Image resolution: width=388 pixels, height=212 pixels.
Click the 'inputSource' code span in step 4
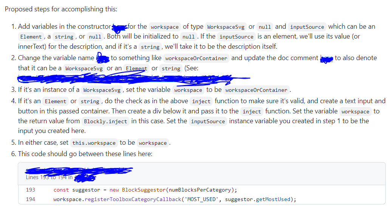[x=208, y=121]
